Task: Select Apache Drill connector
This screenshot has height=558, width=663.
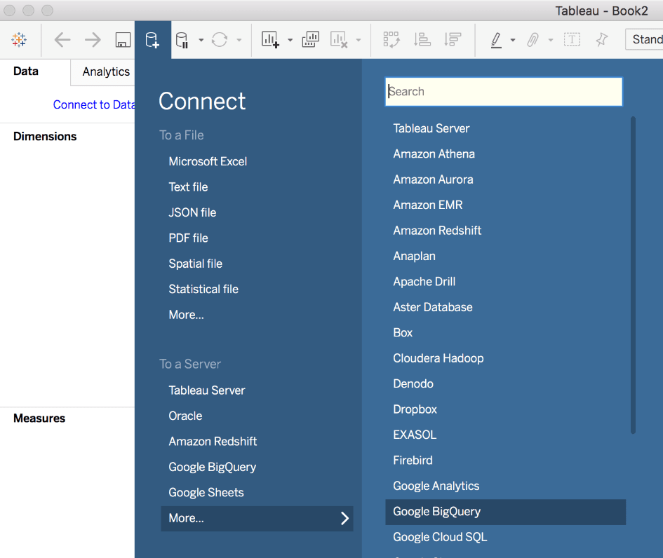Action: click(424, 282)
